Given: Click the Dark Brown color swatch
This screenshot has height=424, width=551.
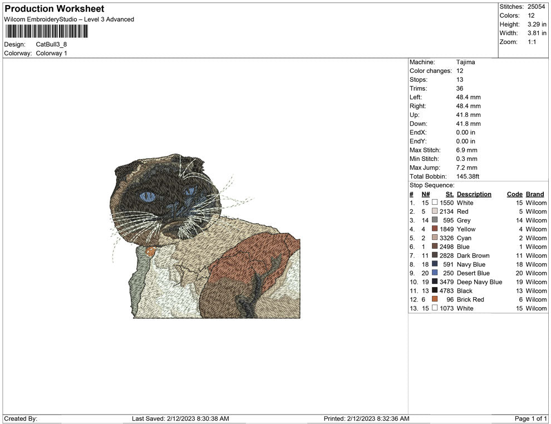Looking at the screenshot, I should tap(435, 255).
